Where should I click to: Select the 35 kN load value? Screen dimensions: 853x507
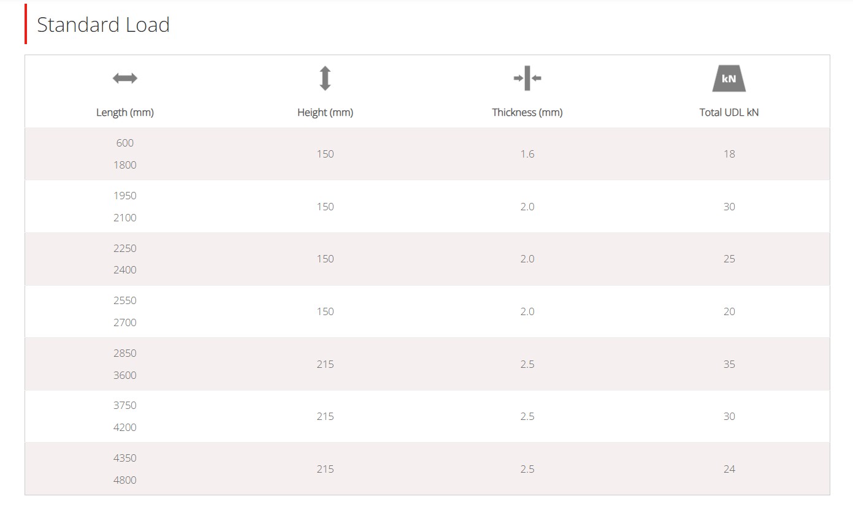[x=729, y=364]
